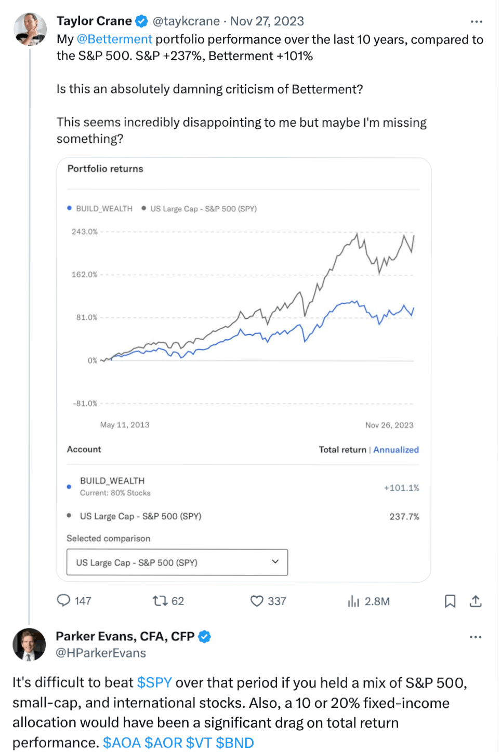Select the Total return view
501x752 pixels.
[342, 450]
